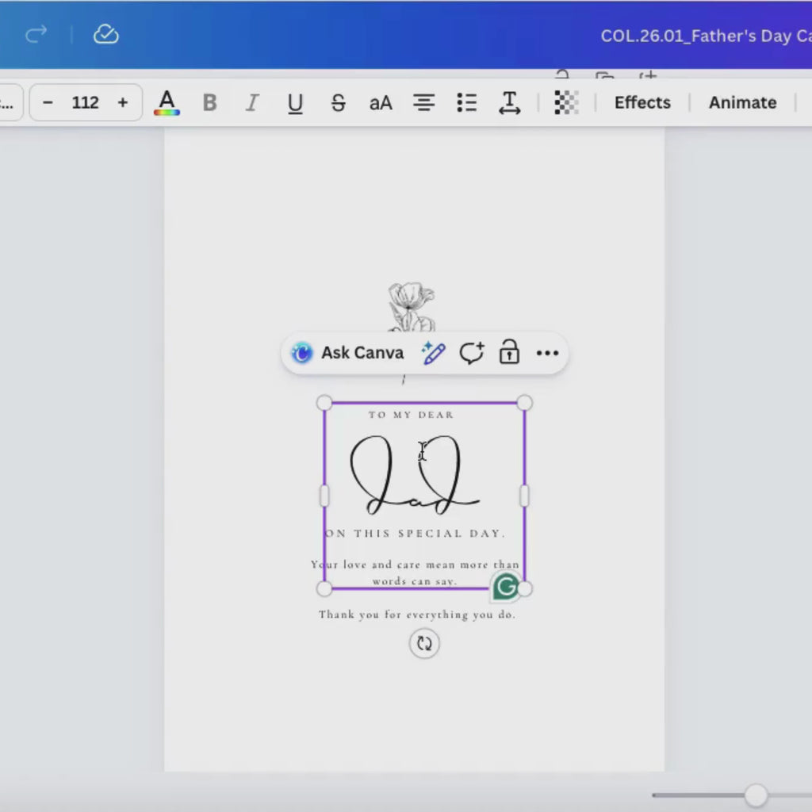Open the transparency checkerboard control

(566, 102)
